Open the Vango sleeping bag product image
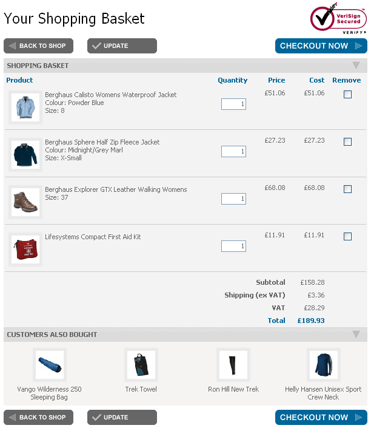 pyautogui.click(x=50, y=365)
